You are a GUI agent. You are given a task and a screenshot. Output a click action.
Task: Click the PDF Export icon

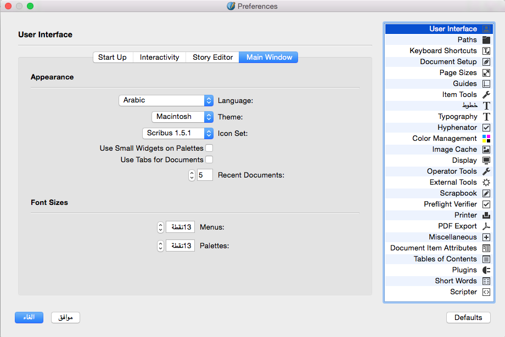tap(486, 226)
